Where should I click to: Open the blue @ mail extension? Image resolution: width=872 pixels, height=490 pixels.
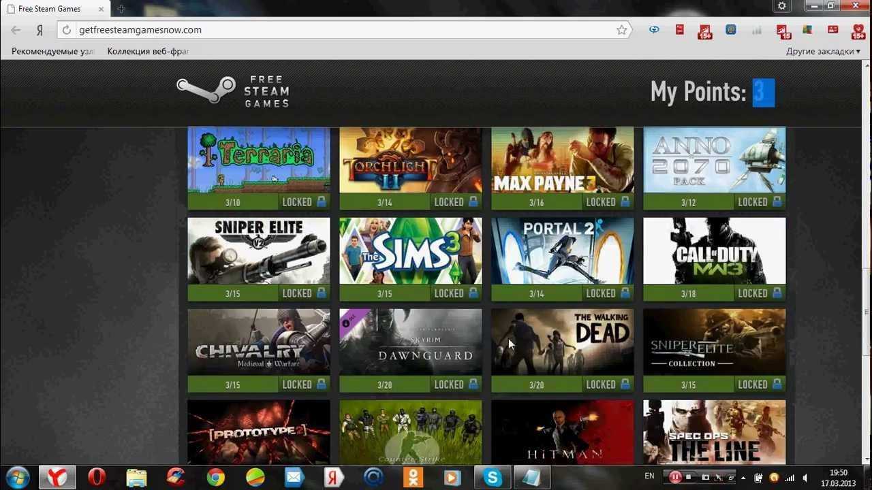(730, 30)
